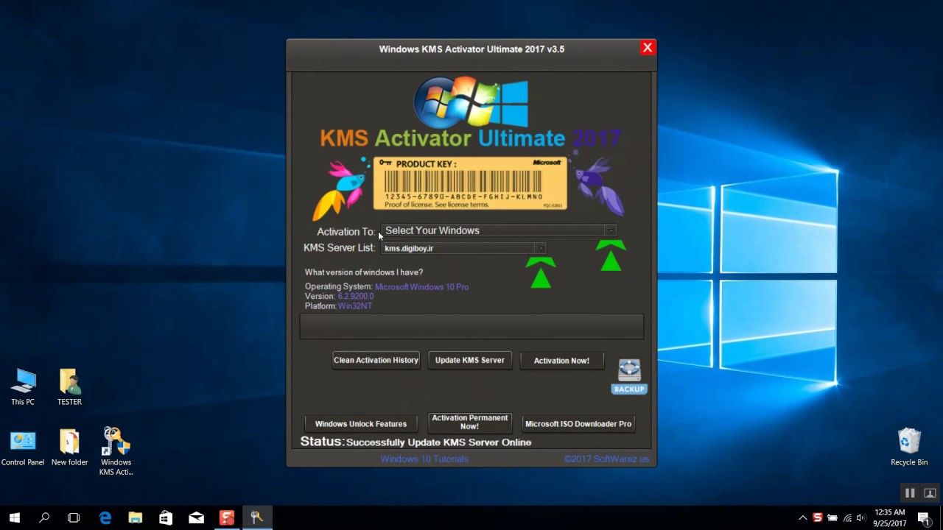
Task: Launch Microsoft ISO Downloader Pro
Action: [x=578, y=423]
